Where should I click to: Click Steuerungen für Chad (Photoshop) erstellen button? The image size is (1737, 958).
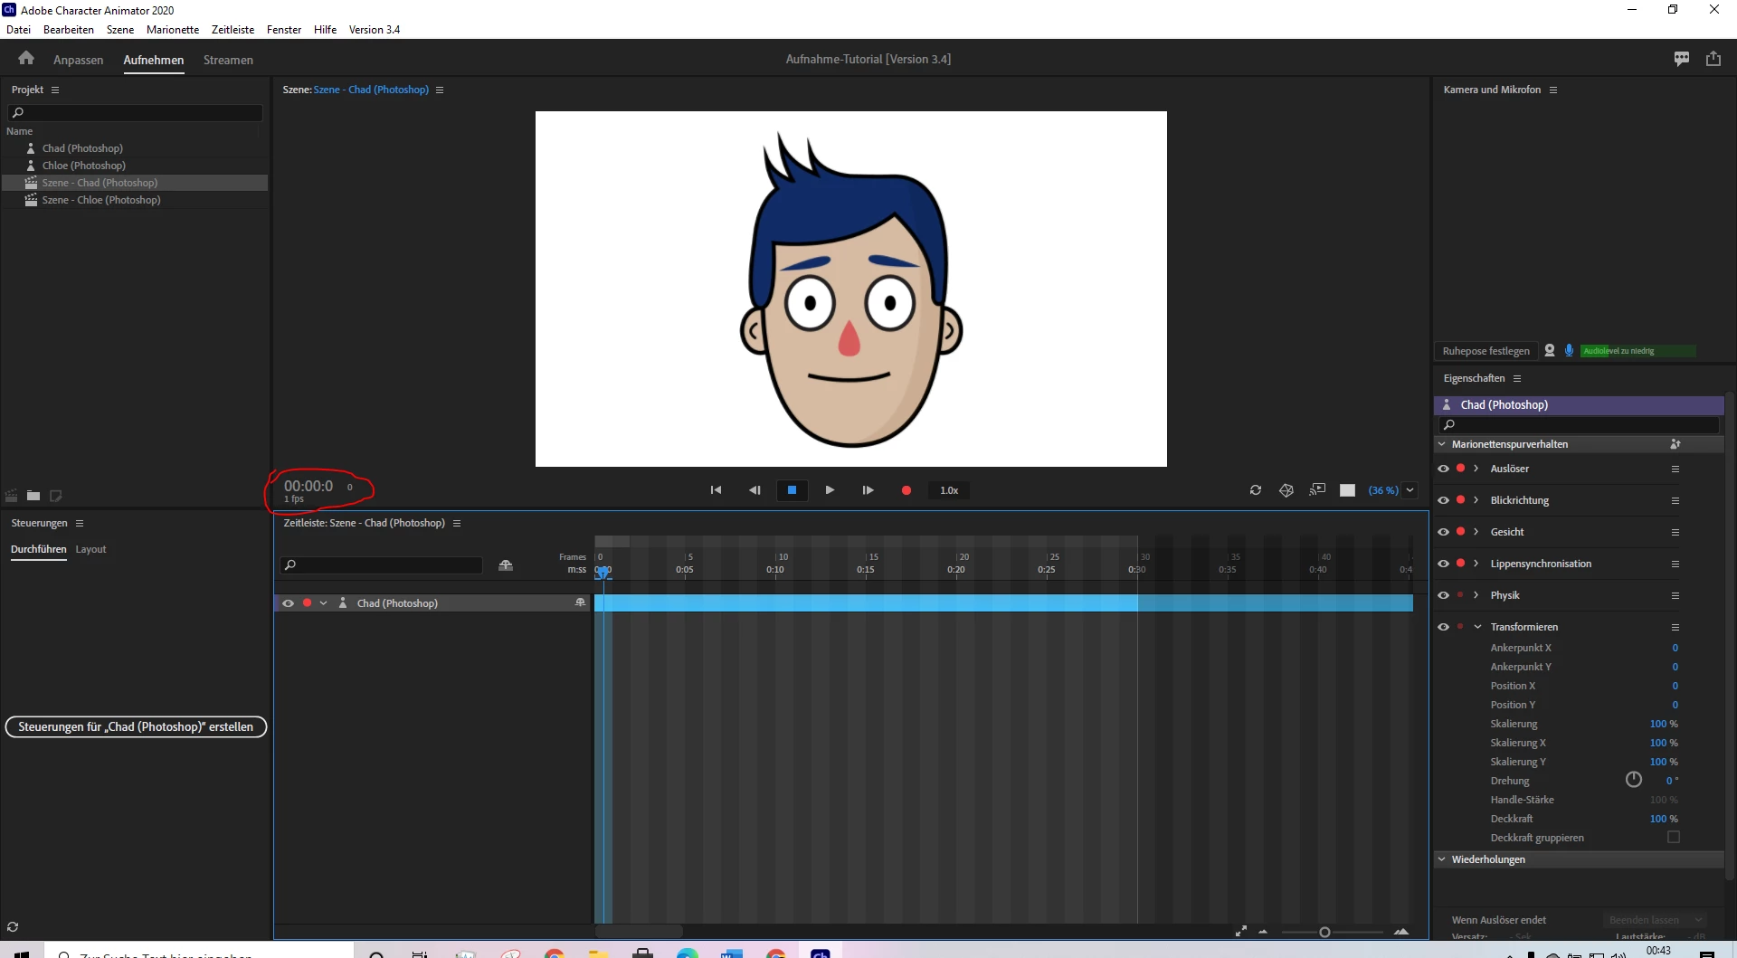(136, 727)
